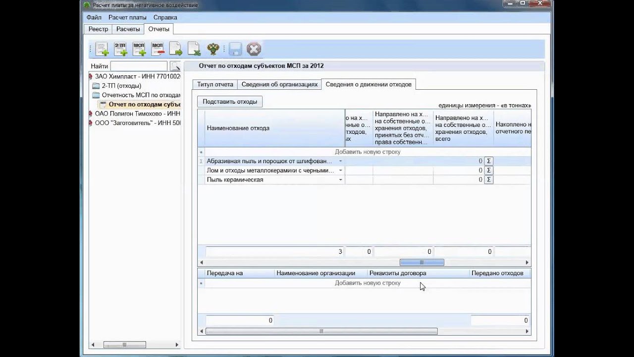Viewport: 634px width, 357px height.
Task: Open the Файл menu
Action: tap(94, 17)
